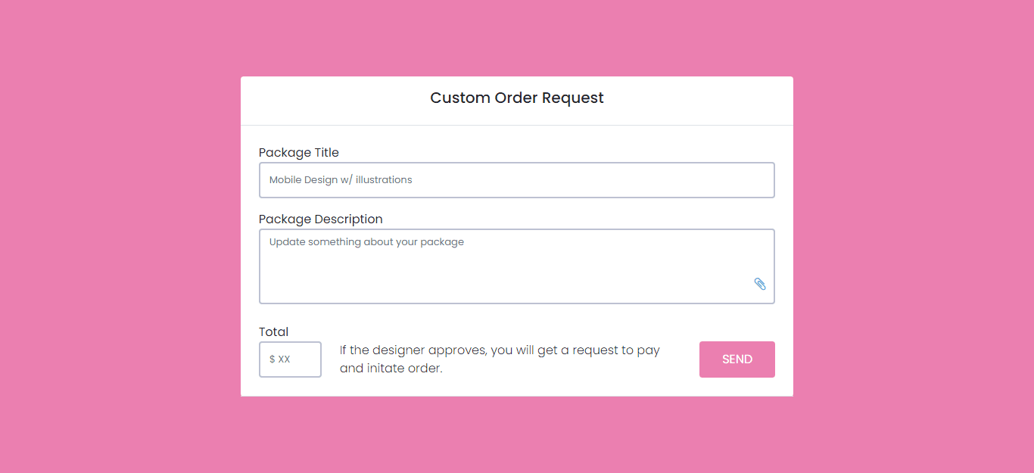Focus the 'Mobile Design w/ illustrations' title box
This screenshot has width=1034, height=473.
click(x=517, y=180)
